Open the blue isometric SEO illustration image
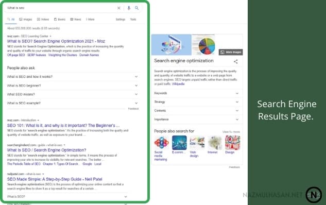 pyautogui.click(x=171, y=45)
